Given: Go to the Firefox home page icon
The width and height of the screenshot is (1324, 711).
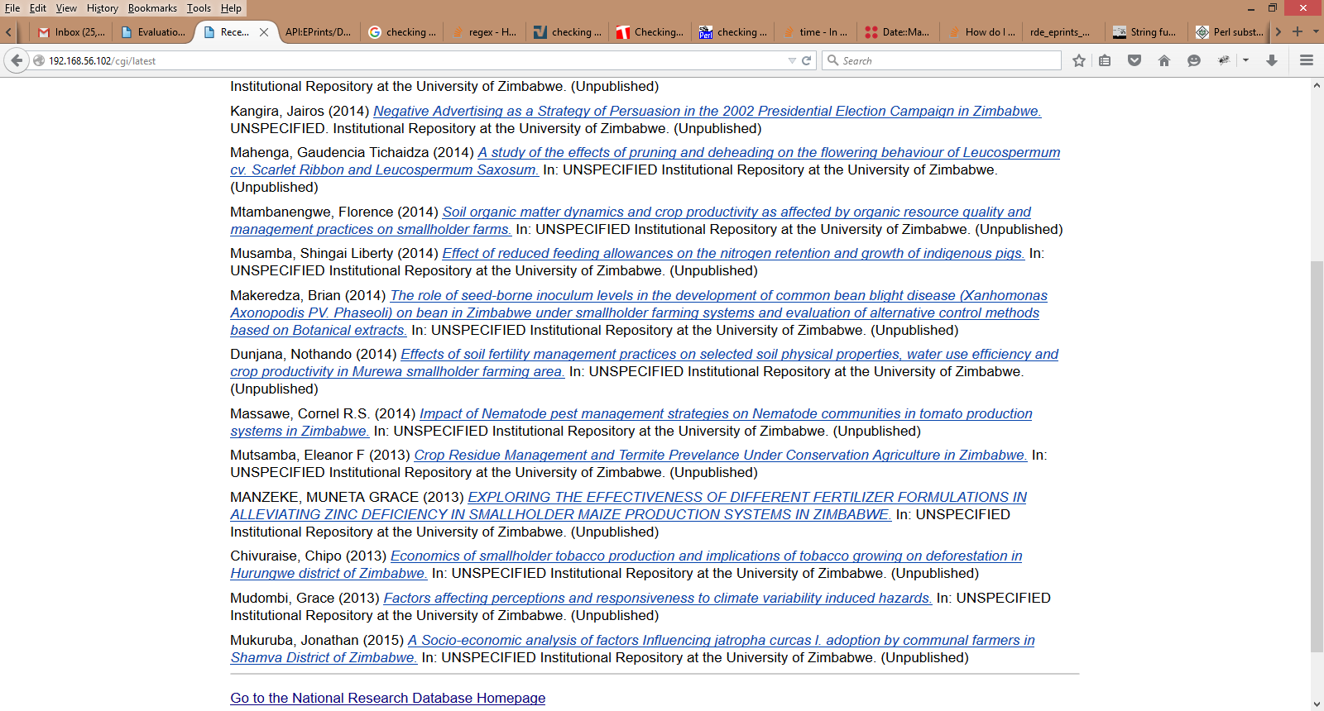Looking at the screenshot, I should click(1164, 60).
